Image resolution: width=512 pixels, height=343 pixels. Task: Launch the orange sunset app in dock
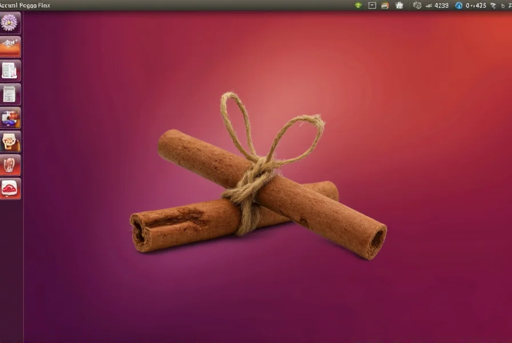coord(10,46)
